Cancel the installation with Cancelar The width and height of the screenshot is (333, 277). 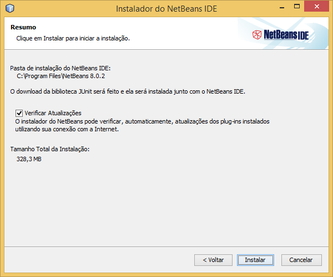pos(301,260)
